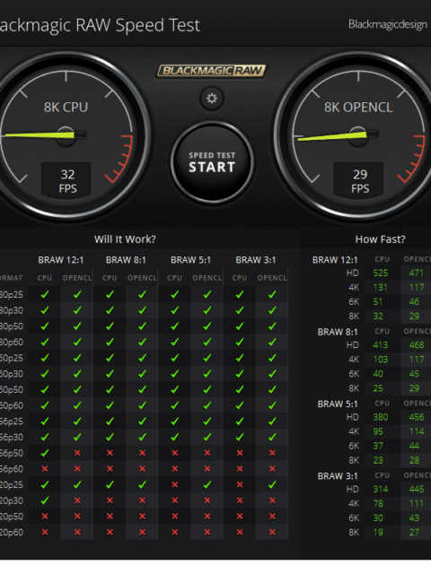Select the 29 FPS readout on OPENCL gauge
This screenshot has height=583, width=431.
[360, 181]
